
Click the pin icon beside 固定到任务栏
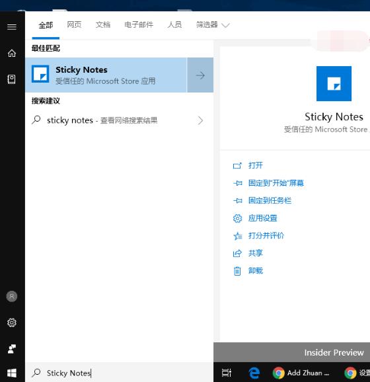tap(237, 200)
